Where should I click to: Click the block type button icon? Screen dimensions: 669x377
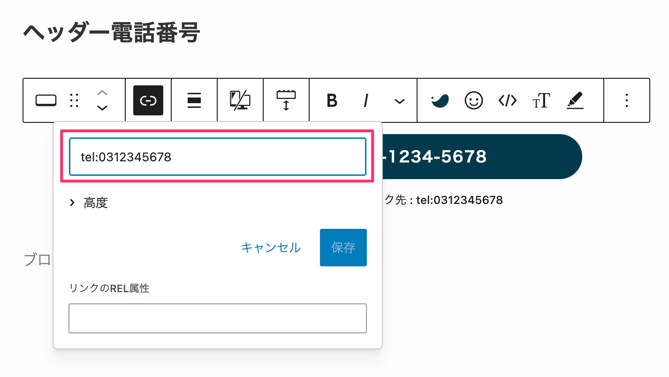[x=46, y=100]
